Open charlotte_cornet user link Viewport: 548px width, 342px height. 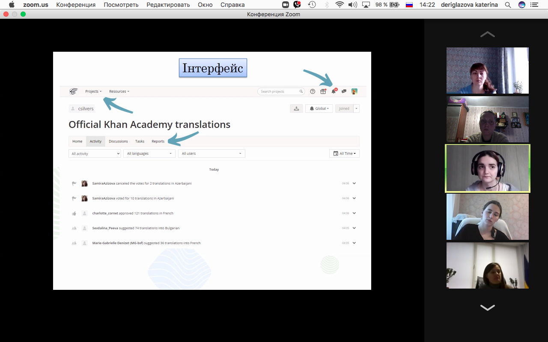pos(105,213)
